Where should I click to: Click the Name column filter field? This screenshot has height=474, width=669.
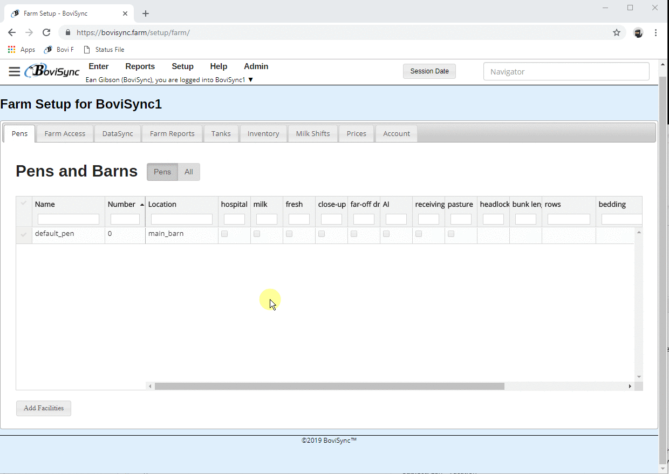[x=69, y=219]
